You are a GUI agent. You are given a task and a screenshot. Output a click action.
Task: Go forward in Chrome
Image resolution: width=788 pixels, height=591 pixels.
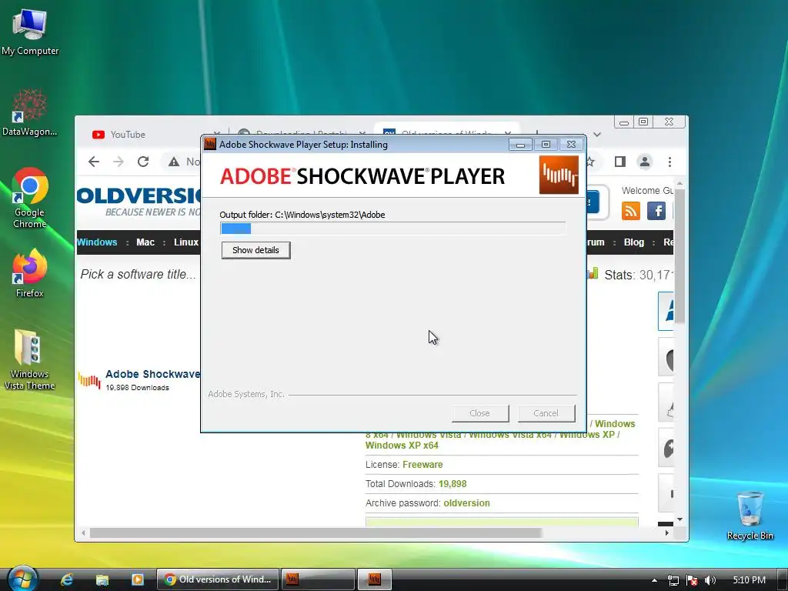[119, 162]
